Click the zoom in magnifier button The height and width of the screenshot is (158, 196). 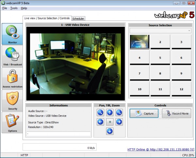119,112
